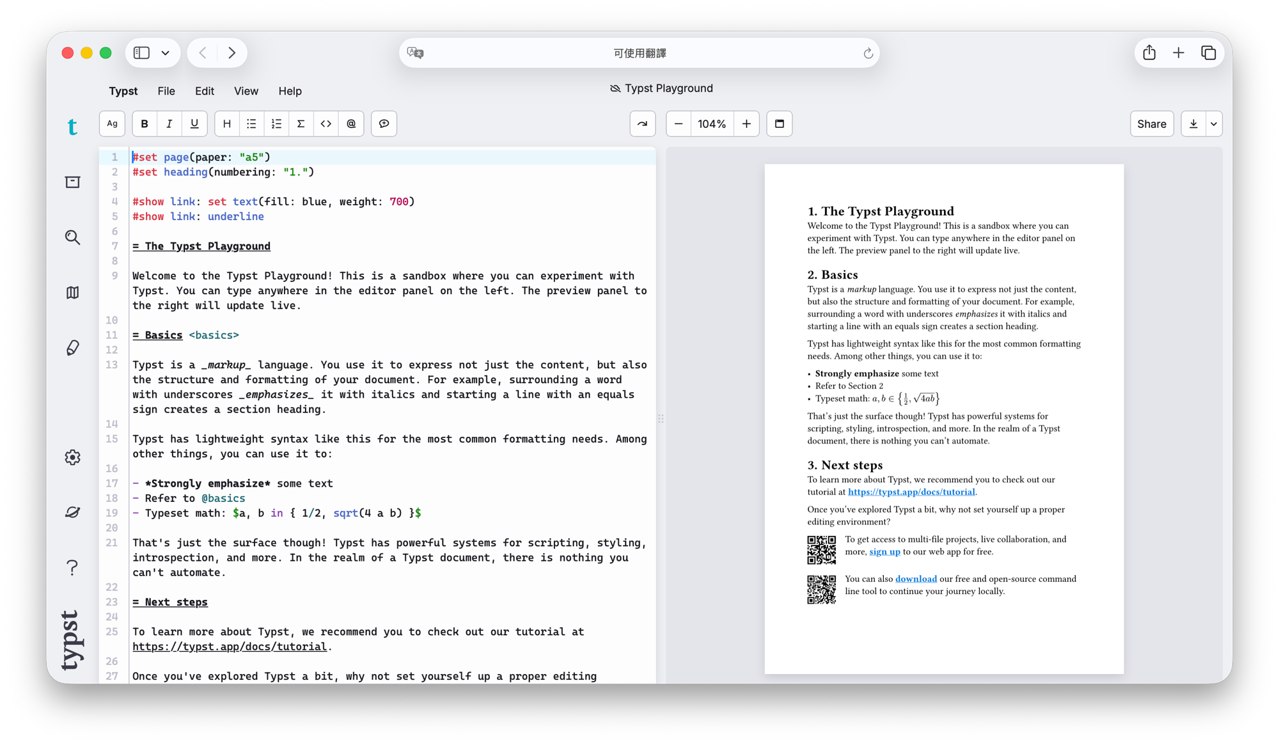Click the Typst 't' logo icon
This screenshot has width=1279, height=745.
72,127
